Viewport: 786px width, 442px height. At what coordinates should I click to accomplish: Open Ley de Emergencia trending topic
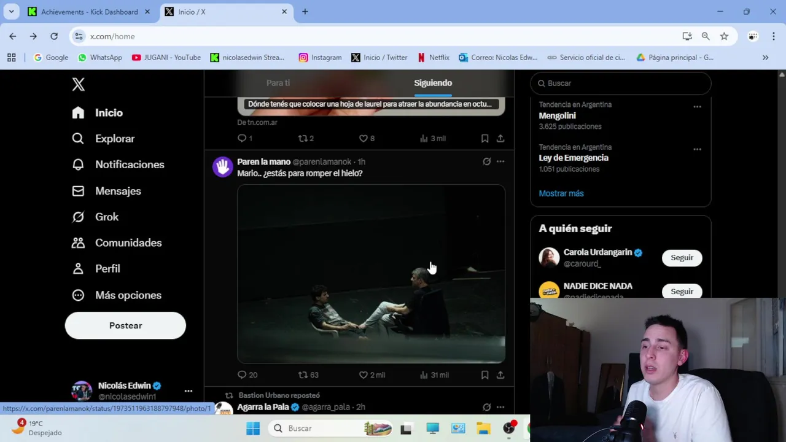click(574, 158)
